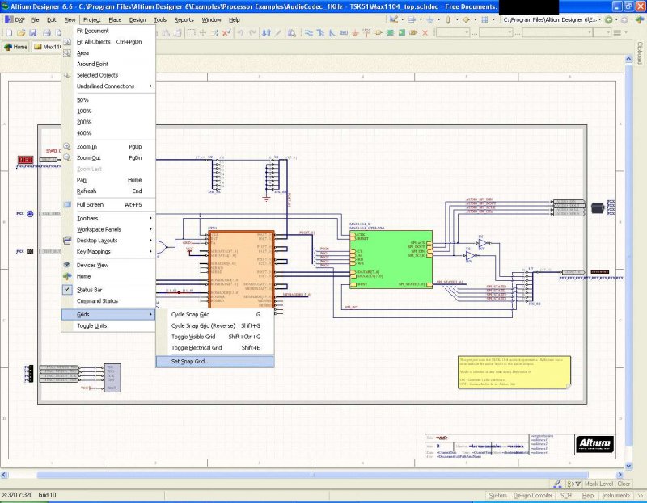The image size is (647, 503).
Task: Toggle the Visible Grid option
Action: 193,337
